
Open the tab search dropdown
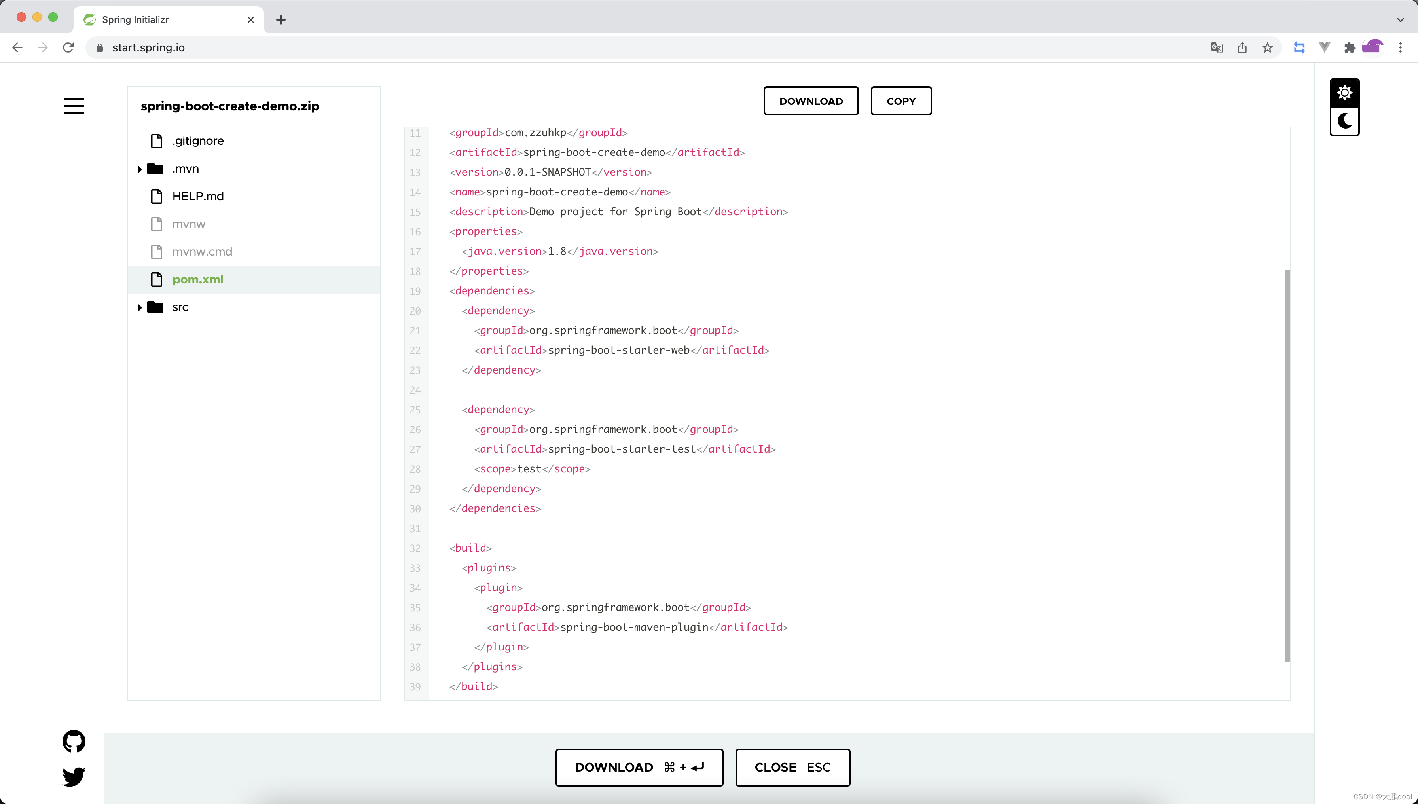[x=1400, y=19]
